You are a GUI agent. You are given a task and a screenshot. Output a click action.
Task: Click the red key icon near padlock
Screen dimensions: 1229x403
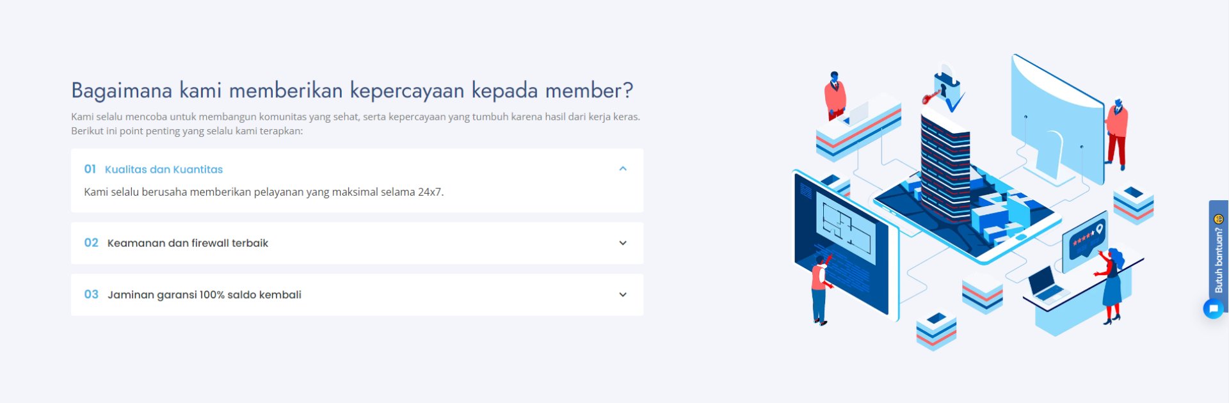click(x=930, y=97)
